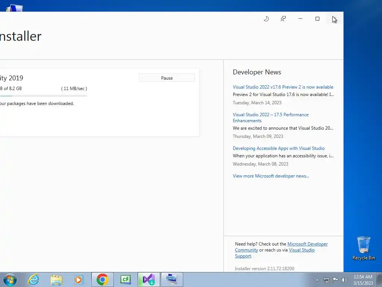This screenshot has height=287, width=382.
Task: Switch to Google Chrome on the taskbar
Action: [102, 280]
